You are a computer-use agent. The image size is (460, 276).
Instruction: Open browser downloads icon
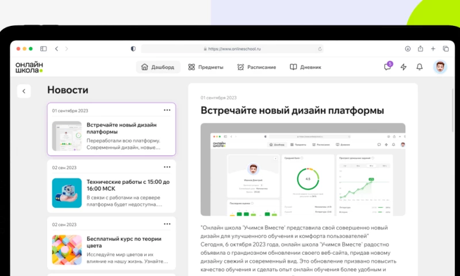[x=408, y=49]
